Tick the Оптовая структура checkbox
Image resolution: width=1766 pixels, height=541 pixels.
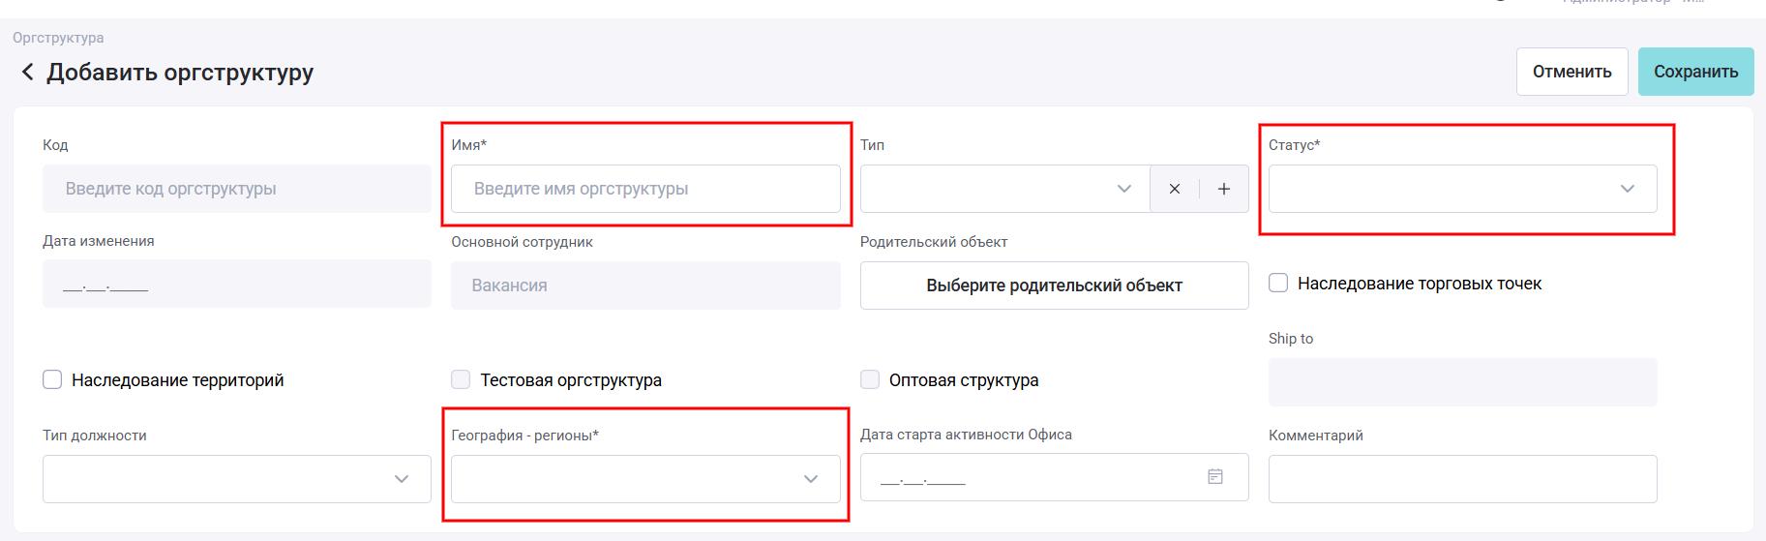click(x=870, y=380)
